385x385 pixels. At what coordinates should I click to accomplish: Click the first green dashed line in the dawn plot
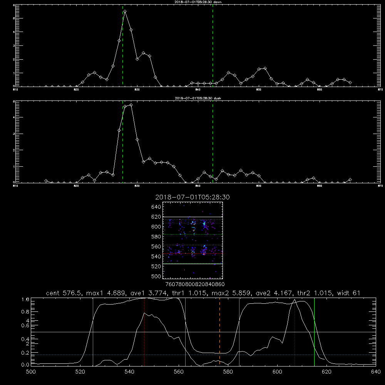pyautogui.click(x=122, y=46)
